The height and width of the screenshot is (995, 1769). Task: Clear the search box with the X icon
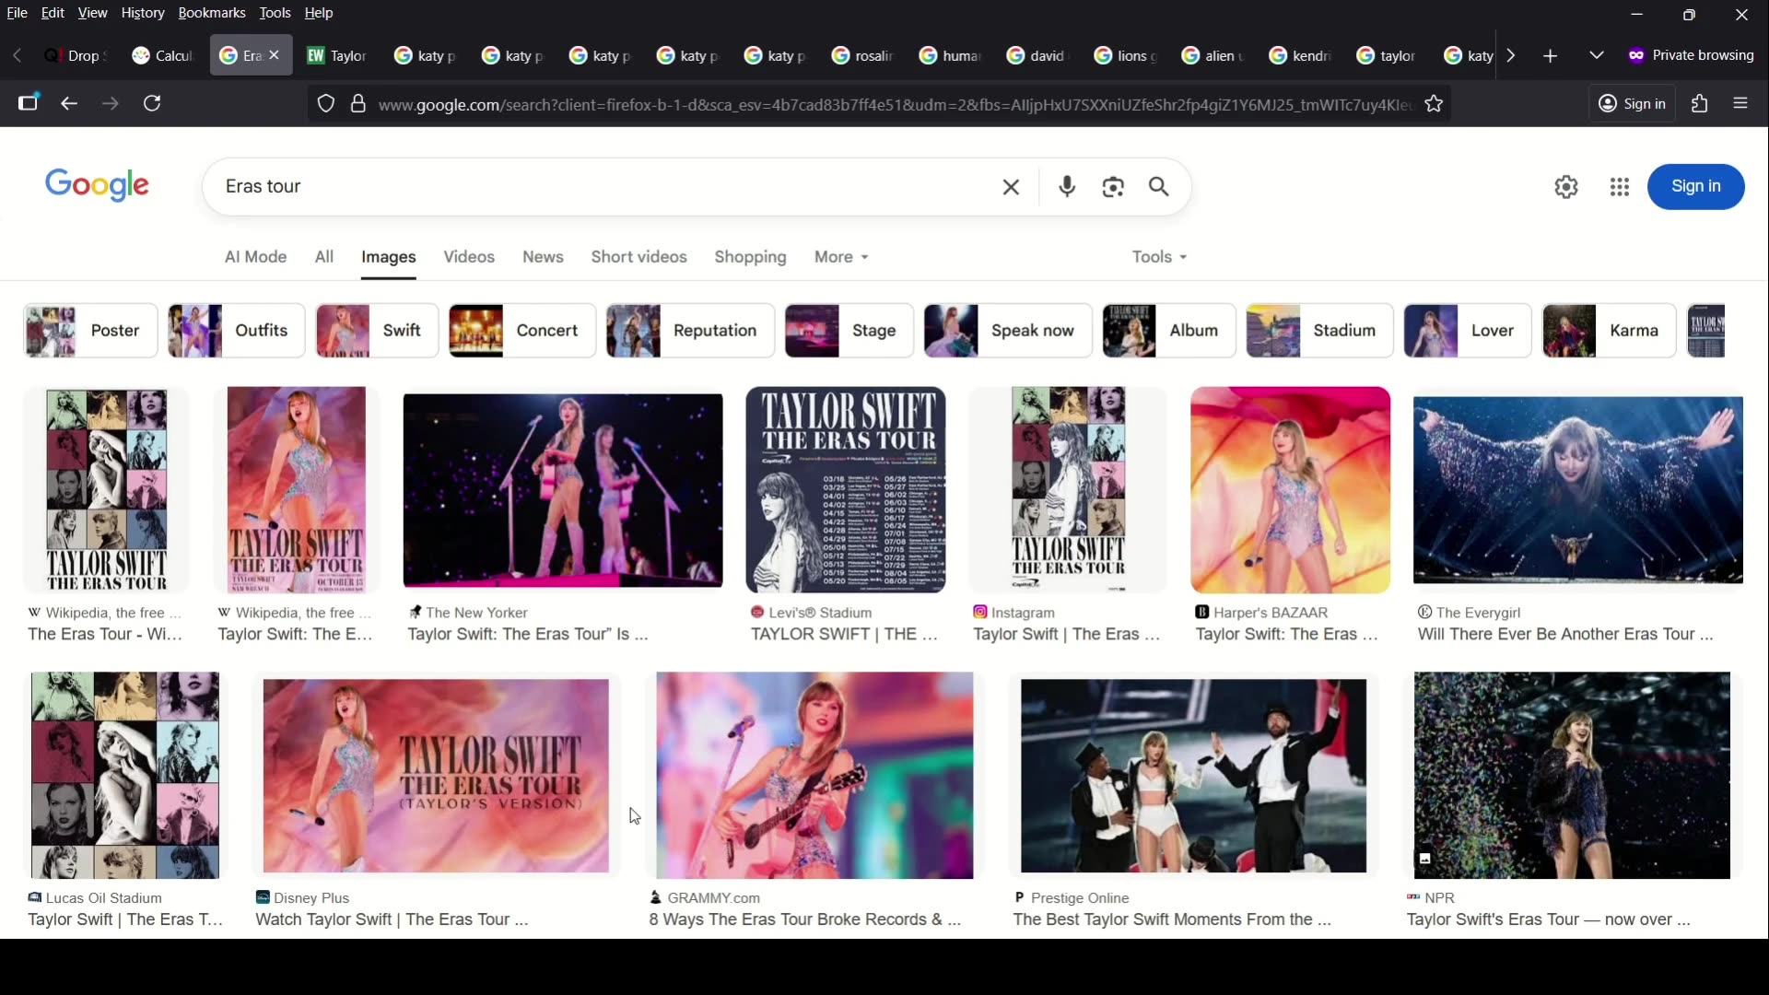coord(1011,187)
